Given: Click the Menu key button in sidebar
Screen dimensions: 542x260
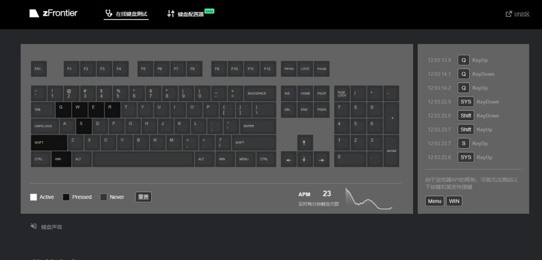Looking at the screenshot, I should 435,201.
